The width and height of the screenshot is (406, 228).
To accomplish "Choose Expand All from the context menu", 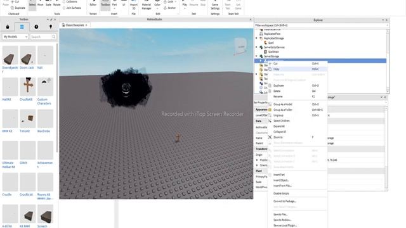I will tap(298, 127).
